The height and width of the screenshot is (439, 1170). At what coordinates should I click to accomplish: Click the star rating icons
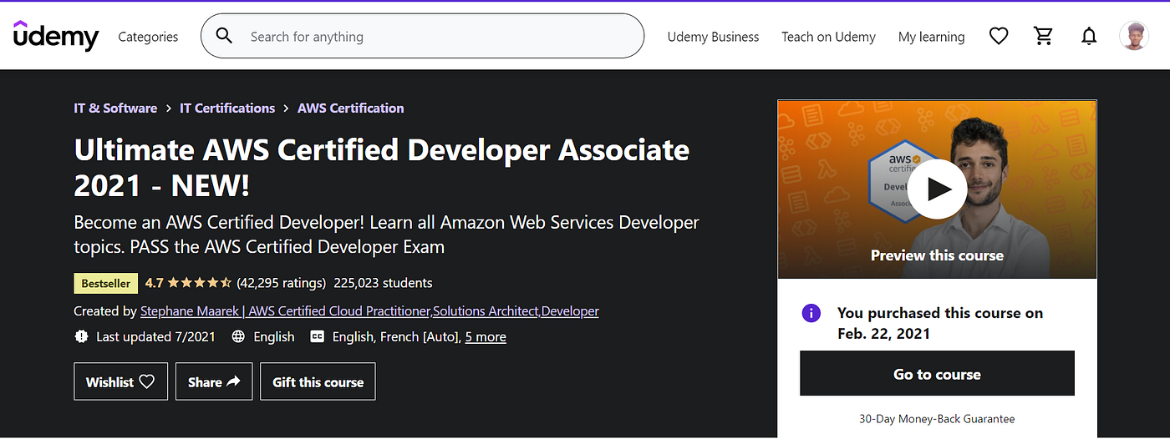pyautogui.click(x=200, y=282)
